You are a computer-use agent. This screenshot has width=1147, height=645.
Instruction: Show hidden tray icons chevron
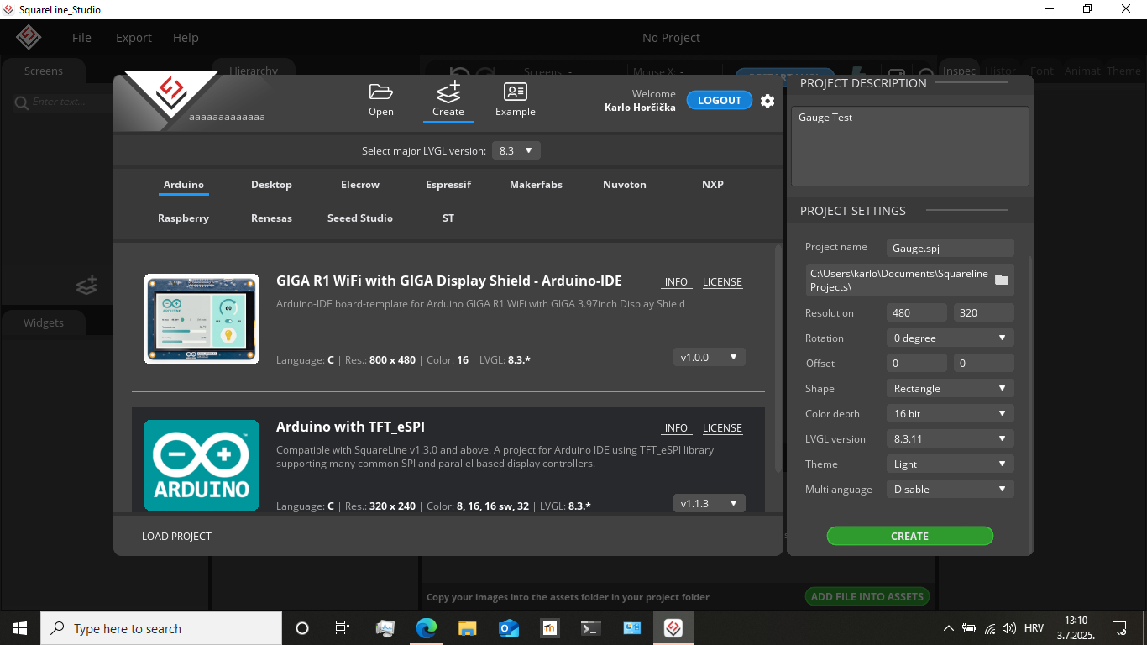tap(949, 628)
